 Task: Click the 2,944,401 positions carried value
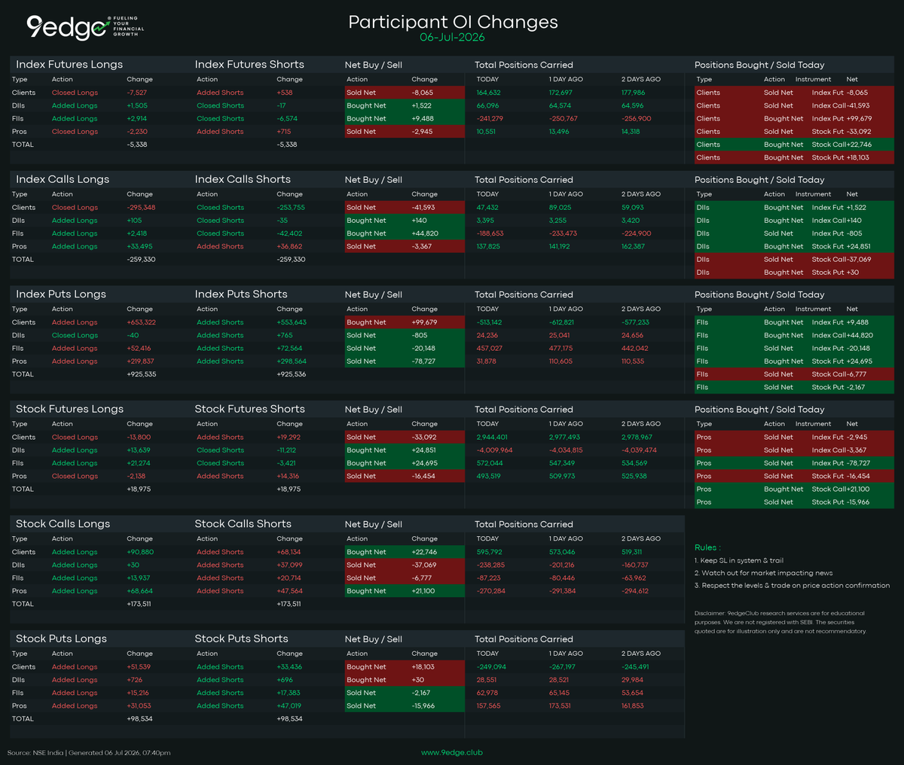click(492, 437)
